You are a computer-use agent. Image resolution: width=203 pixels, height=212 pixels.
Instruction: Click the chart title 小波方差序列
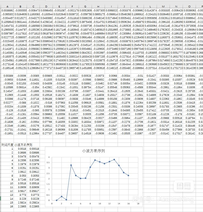coord(94,151)
